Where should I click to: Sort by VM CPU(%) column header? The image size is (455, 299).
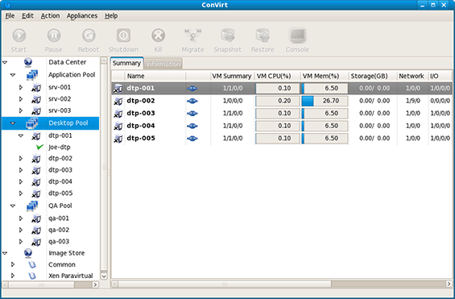pos(277,76)
